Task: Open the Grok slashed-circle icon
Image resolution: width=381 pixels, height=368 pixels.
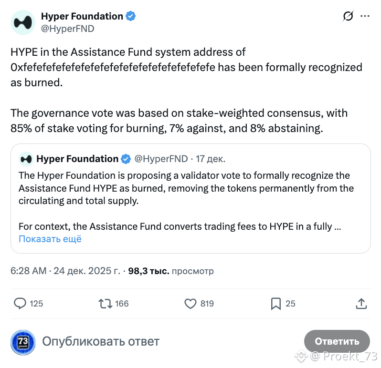Action: click(348, 16)
